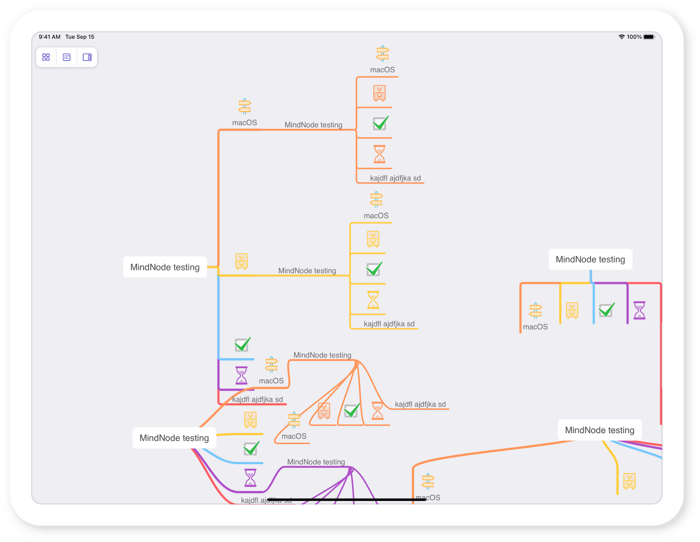This screenshot has width=700, height=542.
Task: Click MindNode testing label on yellow branch
Action: [x=307, y=271]
